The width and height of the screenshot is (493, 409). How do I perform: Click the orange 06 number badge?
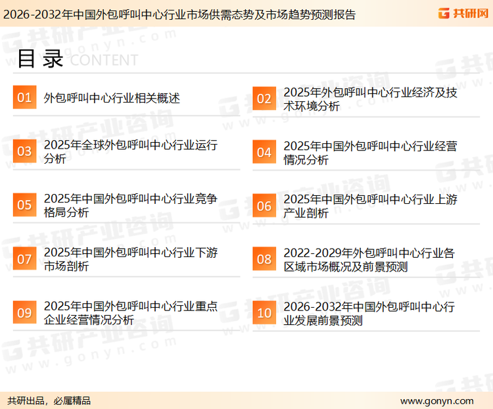click(x=264, y=206)
